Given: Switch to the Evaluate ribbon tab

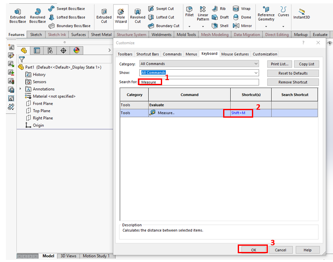Looking at the screenshot, I should coord(320,35).
